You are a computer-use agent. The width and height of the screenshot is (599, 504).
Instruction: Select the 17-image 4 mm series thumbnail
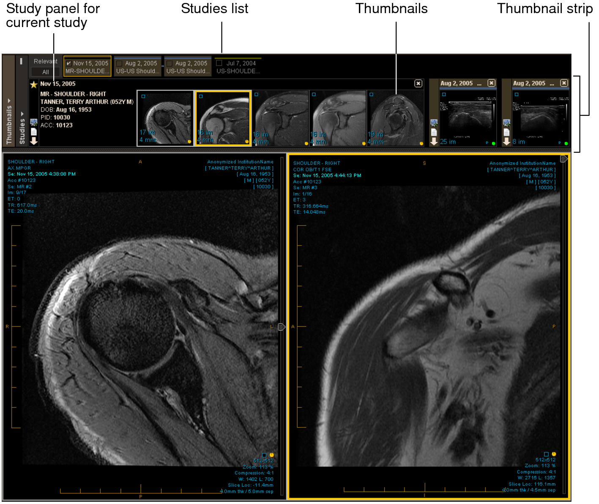coord(165,118)
